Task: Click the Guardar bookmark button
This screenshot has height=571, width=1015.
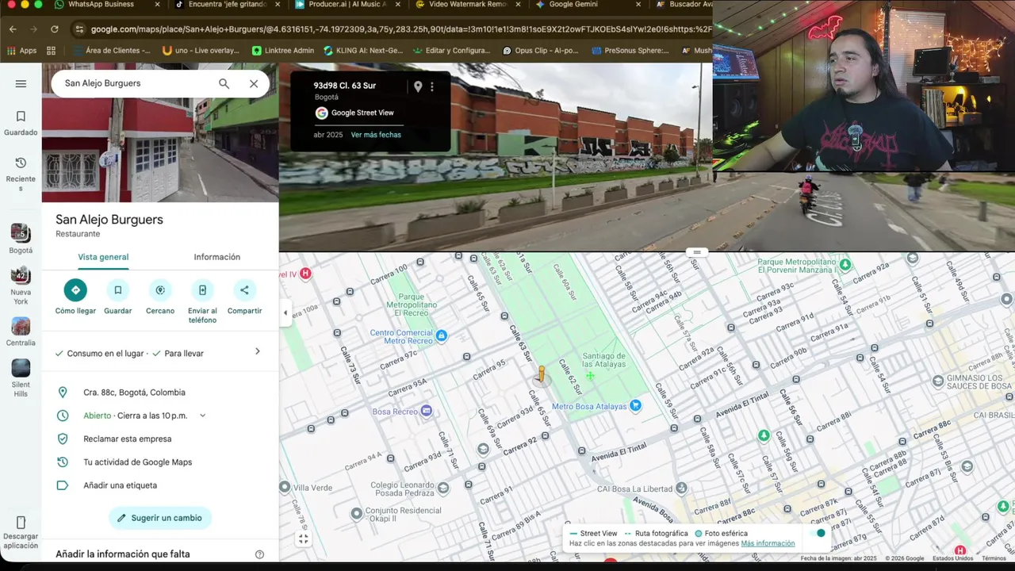Action: click(x=117, y=290)
